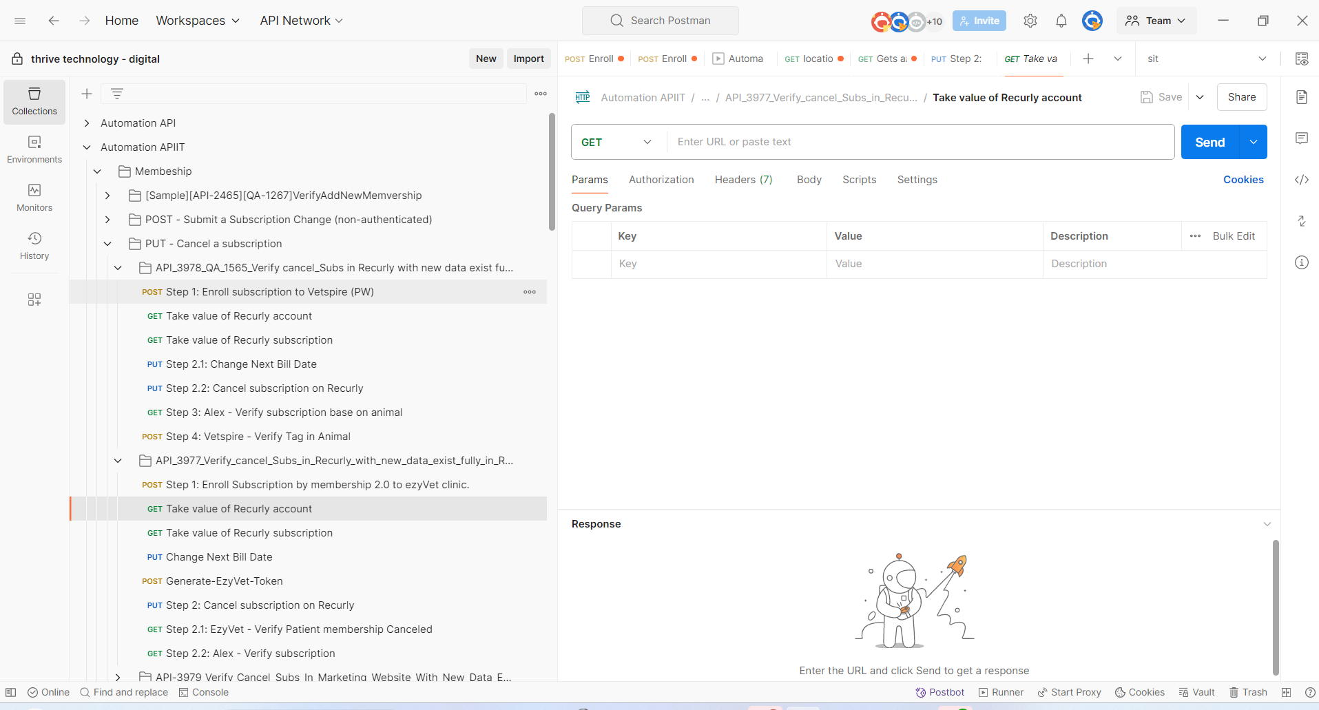1319x710 pixels.
Task: Go forward with the right arrow
Action: tap(84, 21)
